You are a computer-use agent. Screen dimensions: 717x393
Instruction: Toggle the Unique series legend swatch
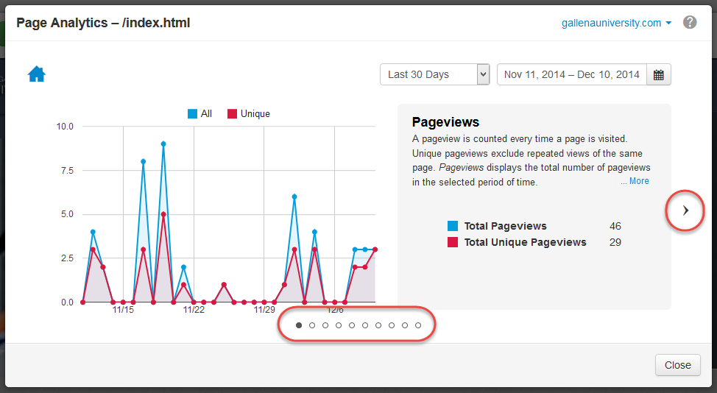[x=233, y=114]
